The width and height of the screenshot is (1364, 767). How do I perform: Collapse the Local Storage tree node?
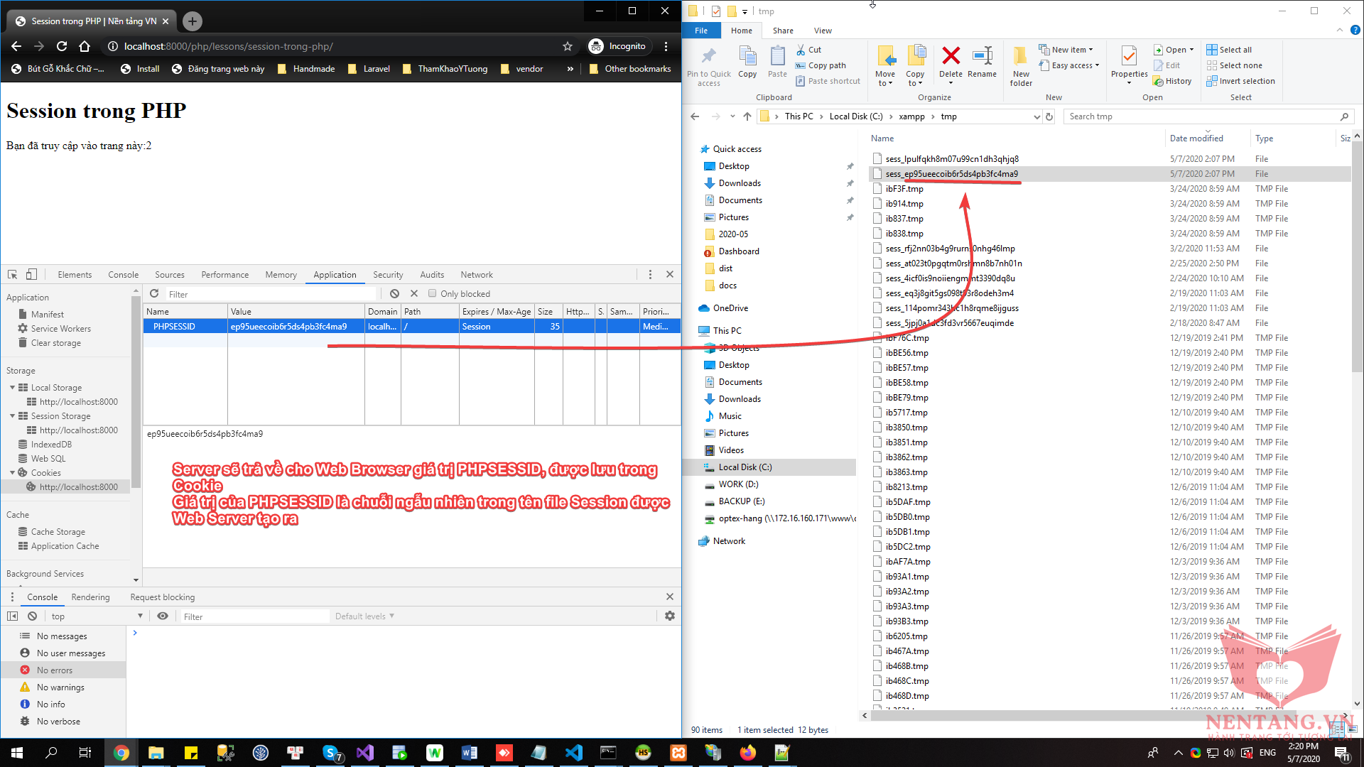13,388
